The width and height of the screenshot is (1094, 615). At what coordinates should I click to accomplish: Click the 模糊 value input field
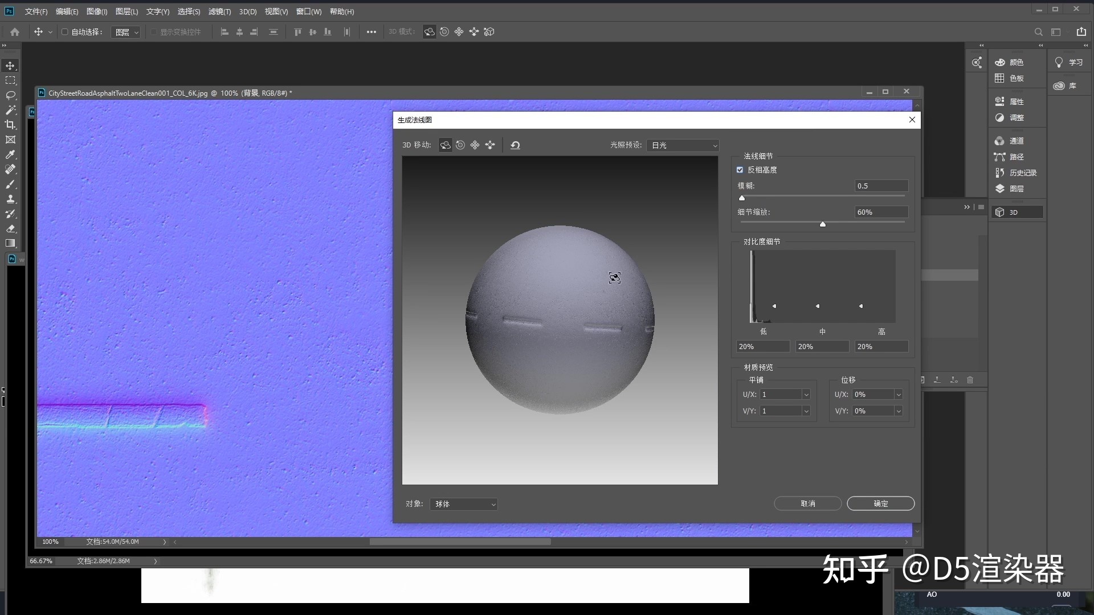(881, 186)
